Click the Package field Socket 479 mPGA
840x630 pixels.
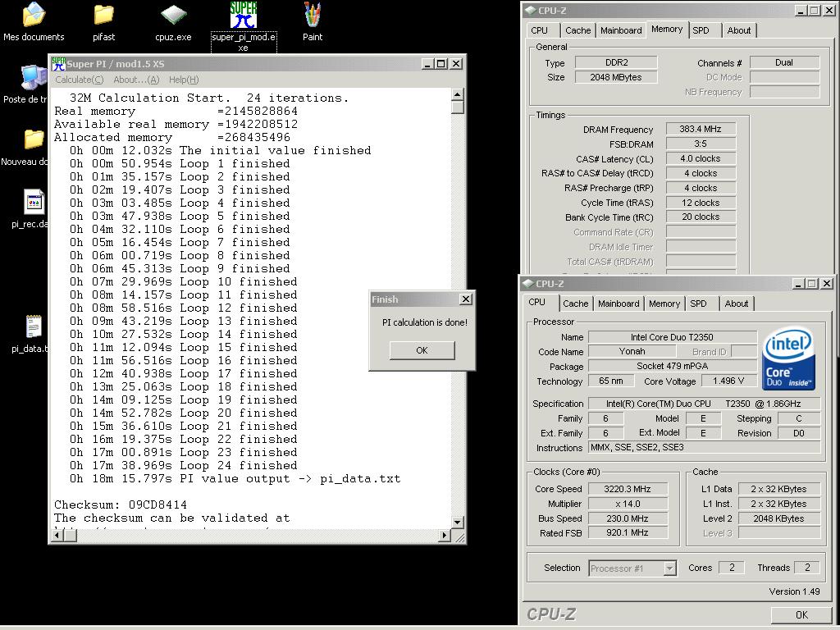672,366
